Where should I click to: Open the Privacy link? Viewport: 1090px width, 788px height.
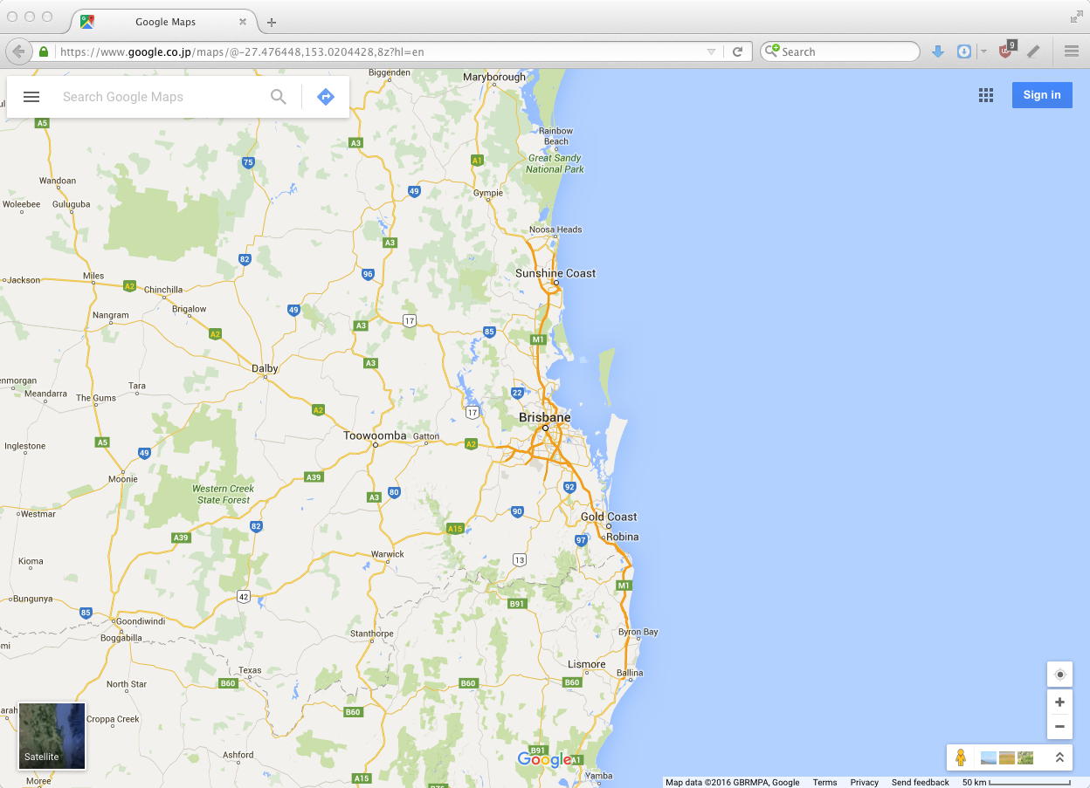pos(864,783)
